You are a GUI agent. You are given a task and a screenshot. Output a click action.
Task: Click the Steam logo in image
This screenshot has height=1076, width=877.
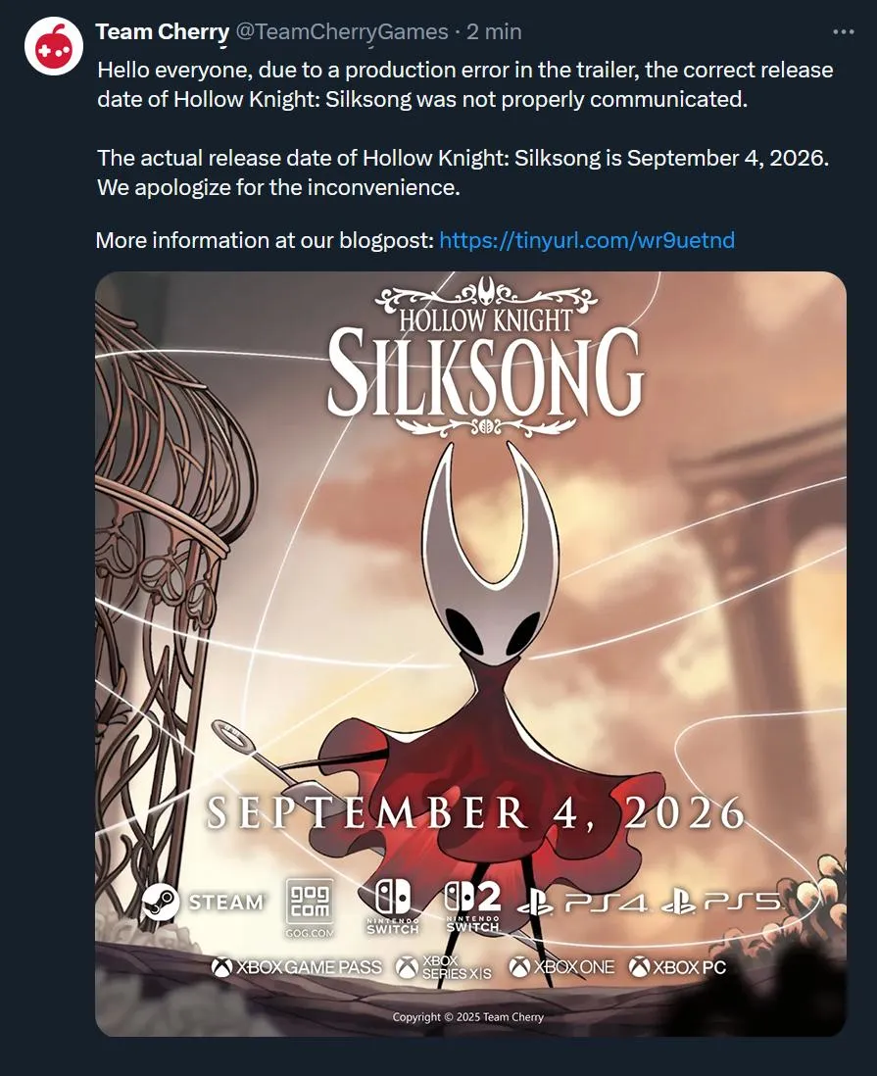203,901
